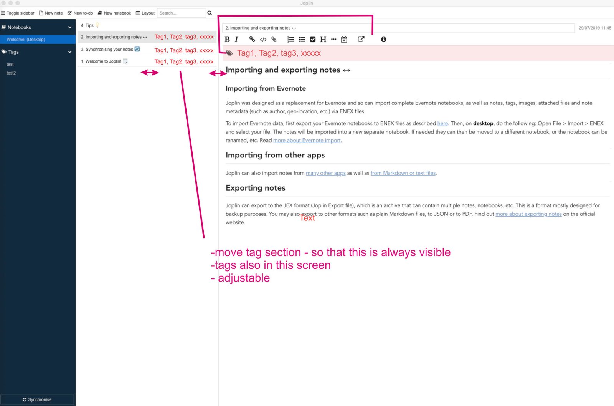Click the note date 29/07/2019 11:45
This screenshot has height=406, width=614.
tap(595, 28)
